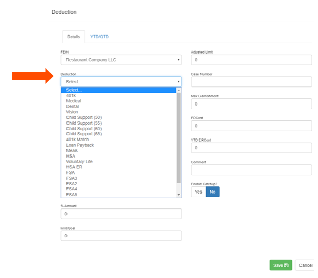Click into the Case Number field
The height and width of the screenshot is (278, 318).
[252, 82]
